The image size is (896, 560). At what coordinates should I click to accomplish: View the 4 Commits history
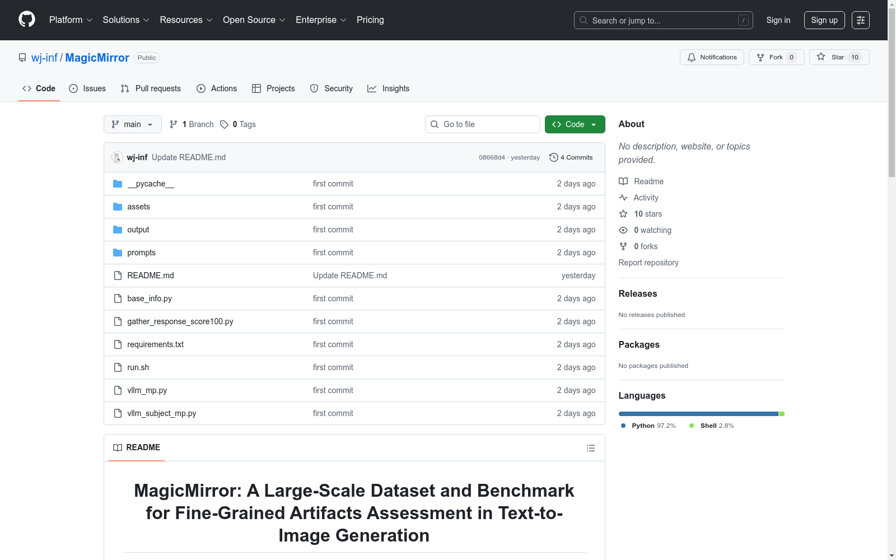(x=571, y=157)
